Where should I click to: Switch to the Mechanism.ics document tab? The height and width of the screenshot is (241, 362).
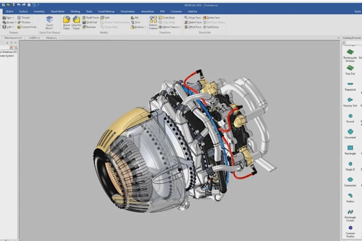[x=13, y=38]
